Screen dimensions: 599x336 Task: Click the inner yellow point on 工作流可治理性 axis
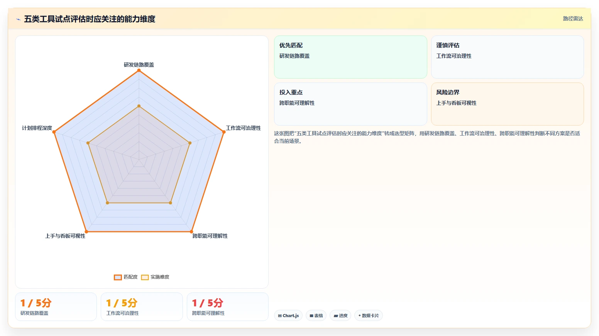click(x=190, y=143)
